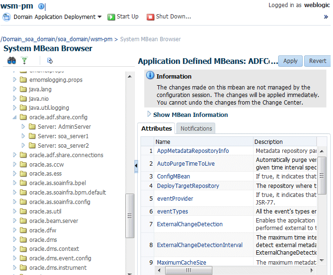Select the oracle.as.soainfra.bpm.default folder icon
This screenshot has height=275, width=333.
click(x=23, y=192)
